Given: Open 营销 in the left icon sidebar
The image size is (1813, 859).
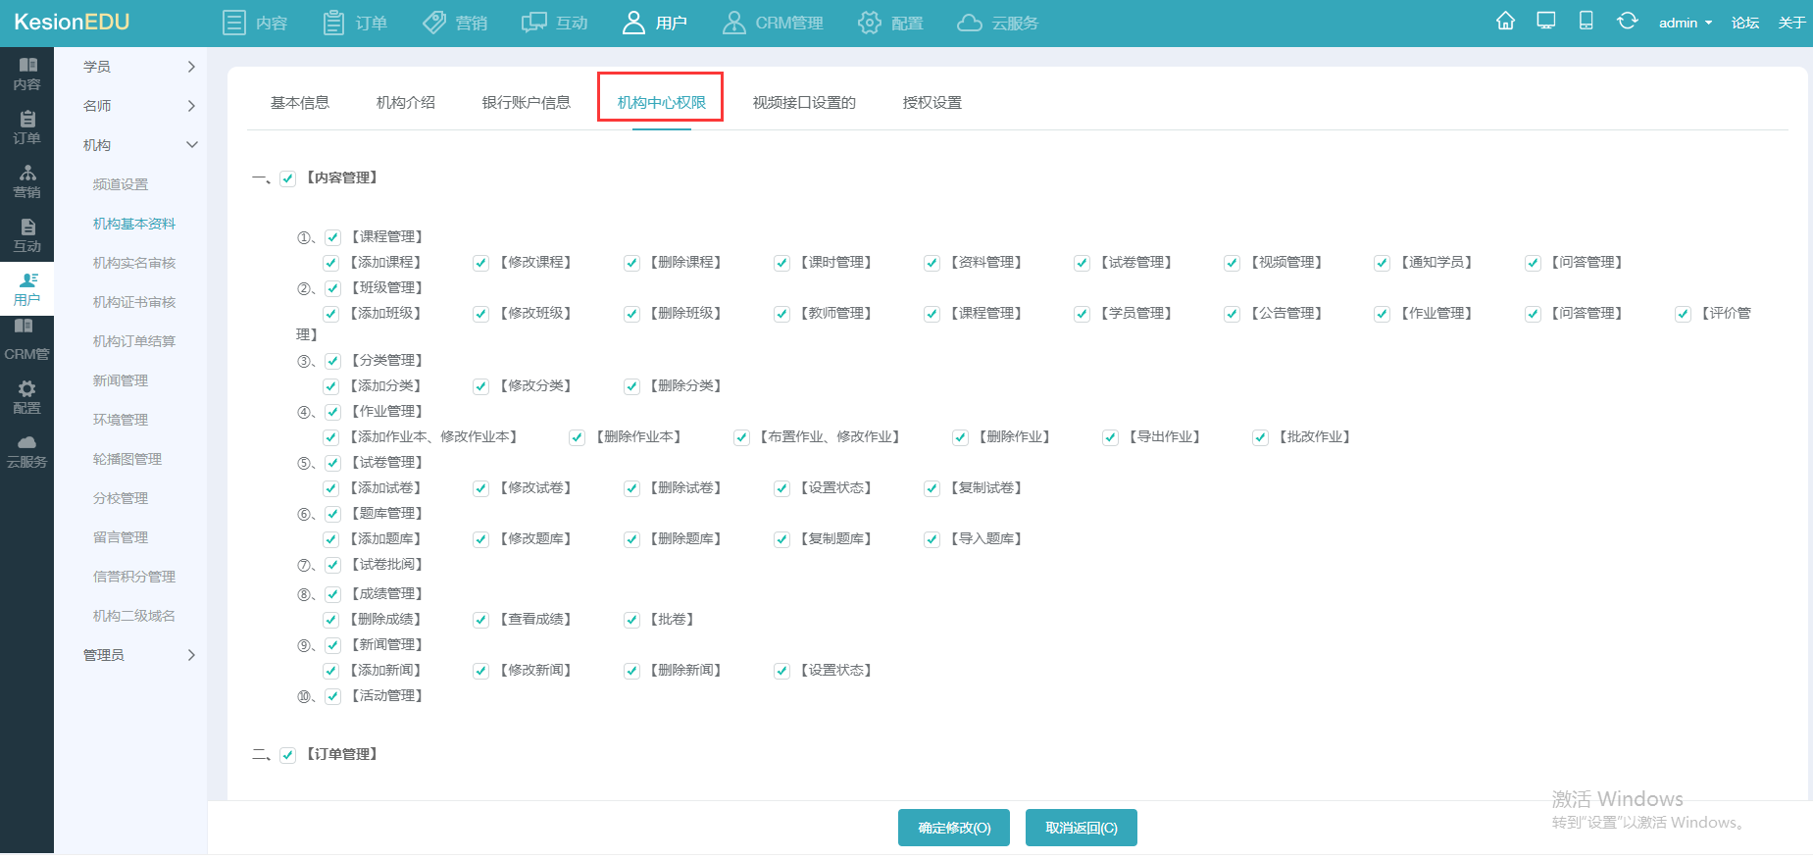Looking at the screenshot, I should coord(27,181).
